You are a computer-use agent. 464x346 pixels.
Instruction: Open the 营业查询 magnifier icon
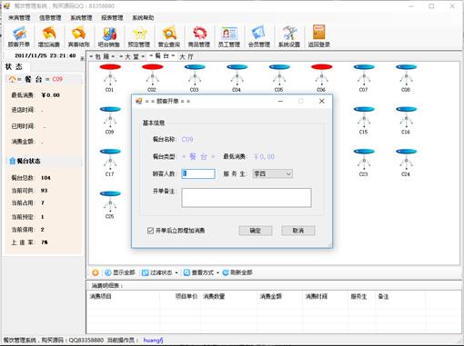[x=169, y=36]
